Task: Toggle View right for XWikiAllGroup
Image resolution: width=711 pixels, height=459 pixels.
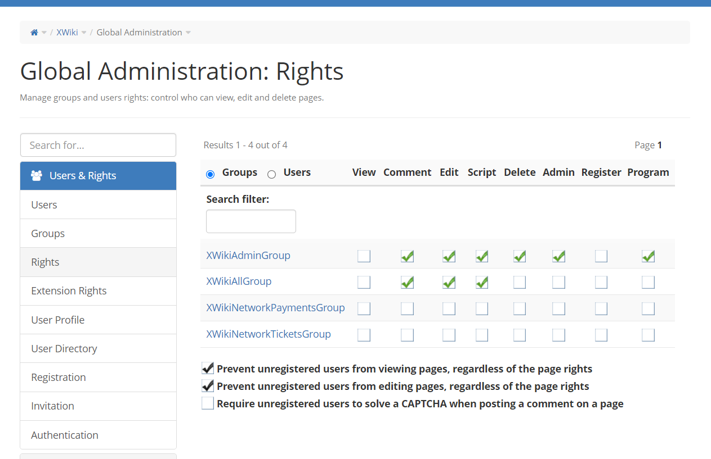Action: [x=364, y=282]
